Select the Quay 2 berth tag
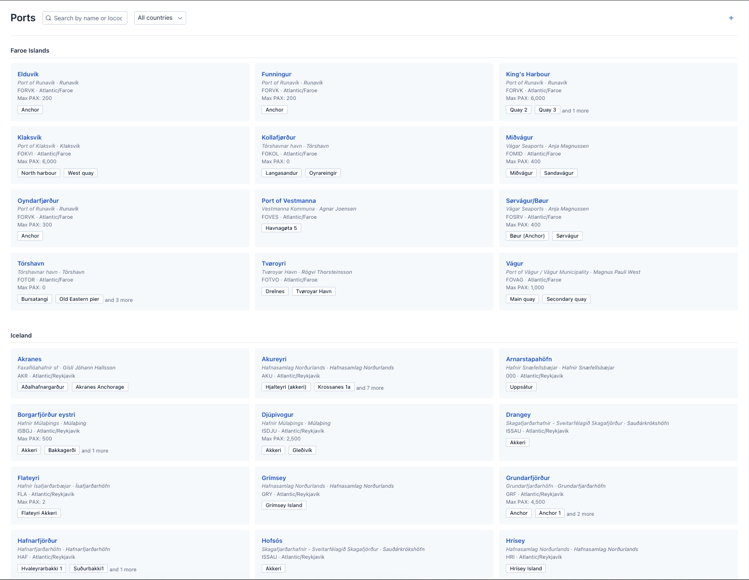This screenshot has height=580, width=749. click(519, 110)
